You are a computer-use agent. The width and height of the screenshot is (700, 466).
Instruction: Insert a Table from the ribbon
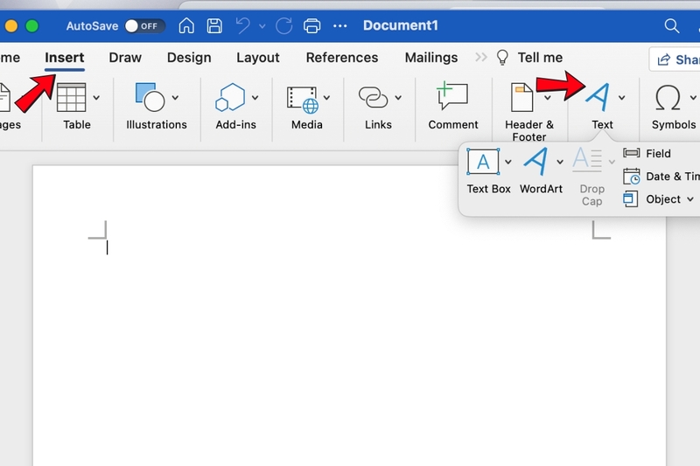(71, 97)
